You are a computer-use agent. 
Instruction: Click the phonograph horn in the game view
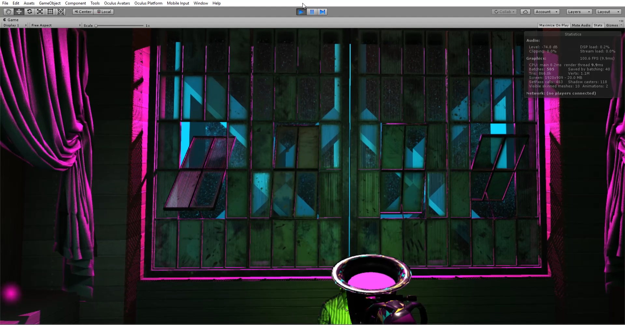(x=371, y=274)
